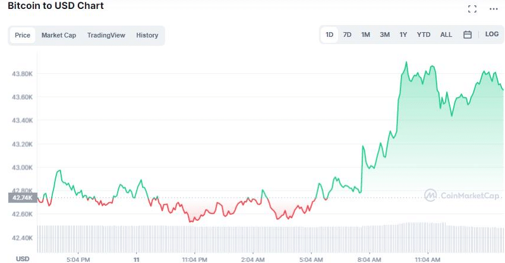This screenshot has height=263, width=505.
Task: Click the 43.20K y-axis label
Action: (x=22, y=144)
